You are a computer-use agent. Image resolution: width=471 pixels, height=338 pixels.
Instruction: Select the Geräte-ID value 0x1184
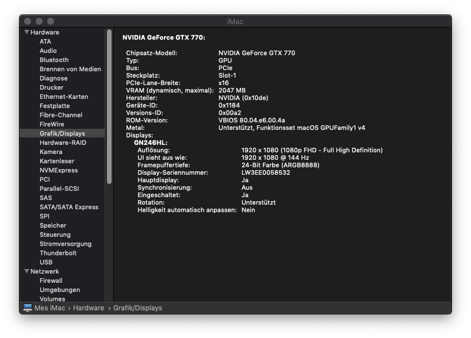point(229,105)
